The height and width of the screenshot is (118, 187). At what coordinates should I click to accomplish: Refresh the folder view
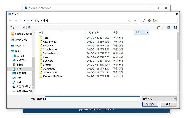(135, 21)
